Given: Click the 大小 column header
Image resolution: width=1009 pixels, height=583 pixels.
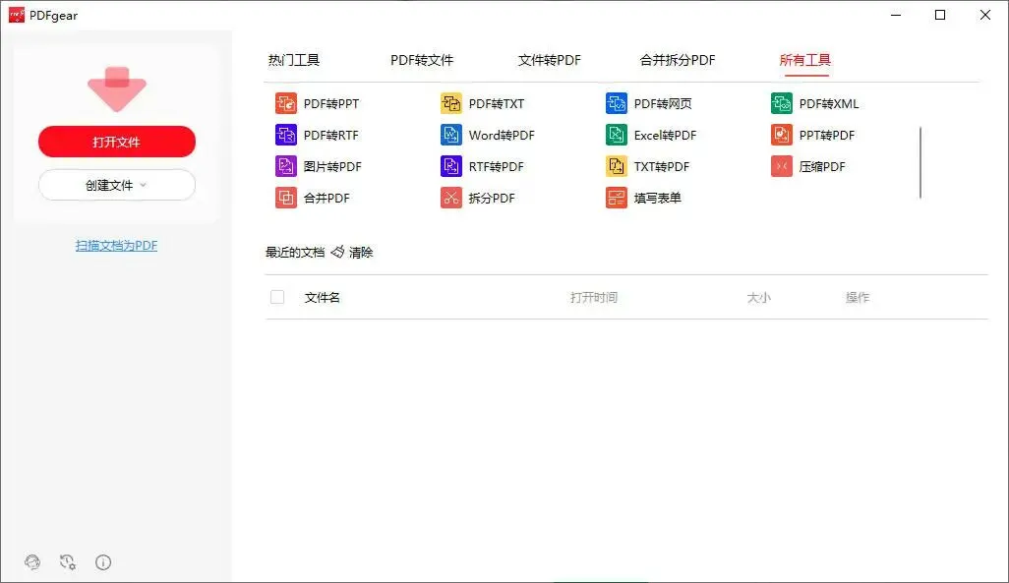Looking at the screenshot, I should 758,297.
